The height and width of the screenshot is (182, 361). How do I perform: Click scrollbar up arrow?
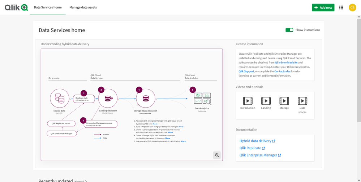click(x=359, y=17)
